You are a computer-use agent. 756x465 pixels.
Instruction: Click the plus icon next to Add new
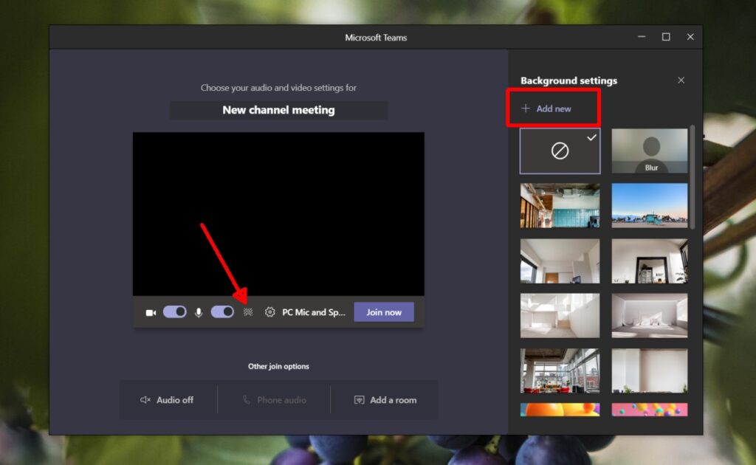pos(525,108)
